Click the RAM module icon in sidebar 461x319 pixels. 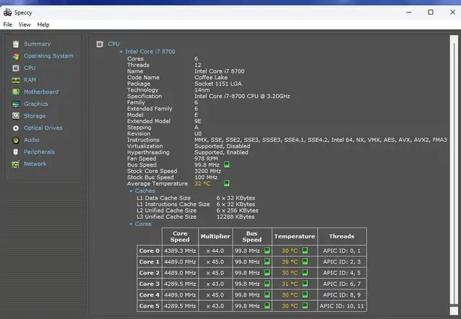(x=16, y=80)
